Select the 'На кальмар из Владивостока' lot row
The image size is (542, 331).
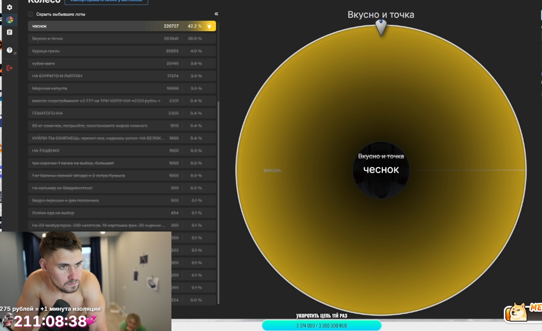[x=122, y=188]
